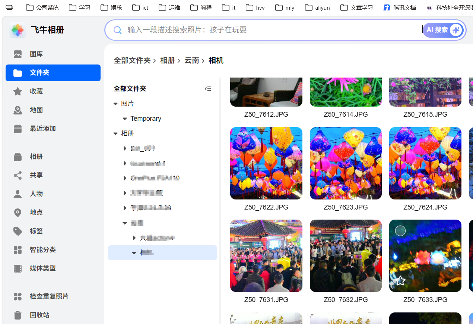Open lantern photo Z50_7624.JPG

tap(425, 163)
